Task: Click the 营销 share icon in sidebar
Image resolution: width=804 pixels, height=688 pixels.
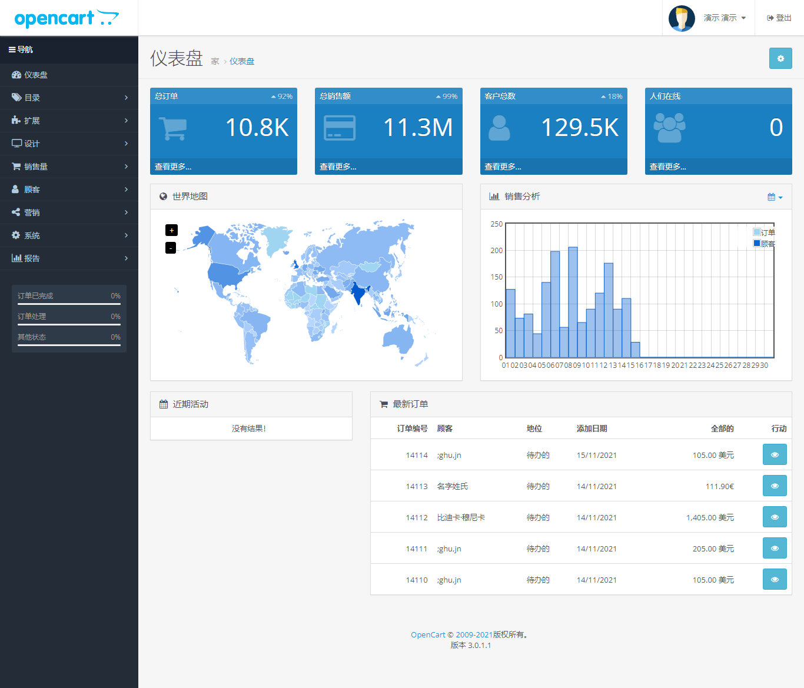Action: [x=16, y=212]
